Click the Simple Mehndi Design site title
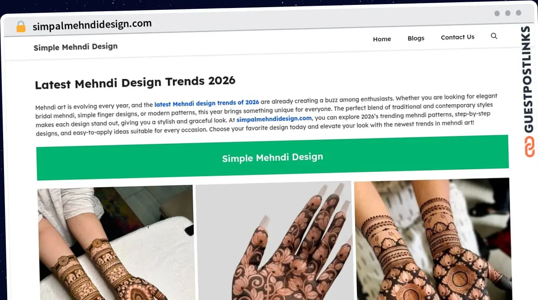The image size is (538, 300). tap(75, 47)
